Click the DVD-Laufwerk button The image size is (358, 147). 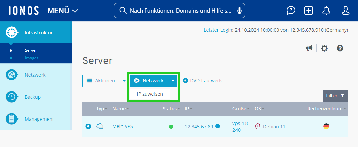[202, 81]
